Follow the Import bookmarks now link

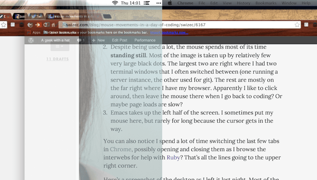point(169,32)
